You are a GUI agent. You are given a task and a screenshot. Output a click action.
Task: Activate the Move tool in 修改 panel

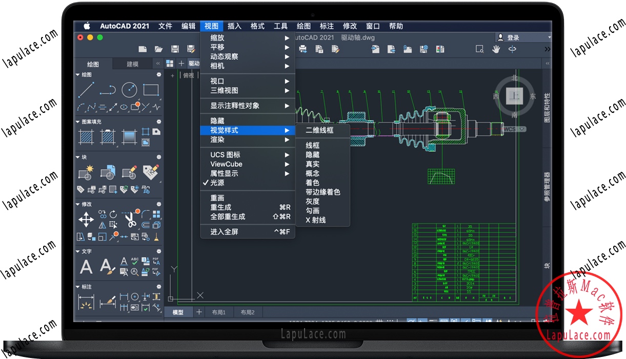click(86, 221)
